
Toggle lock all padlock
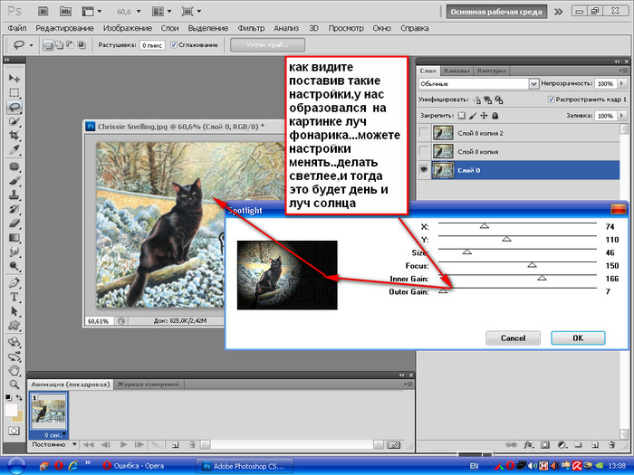coord(495,116)
